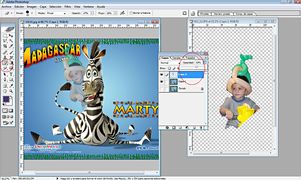Select the Rectangular Marquee tool
Screen dimensions: 301x180
click(5, 36)
